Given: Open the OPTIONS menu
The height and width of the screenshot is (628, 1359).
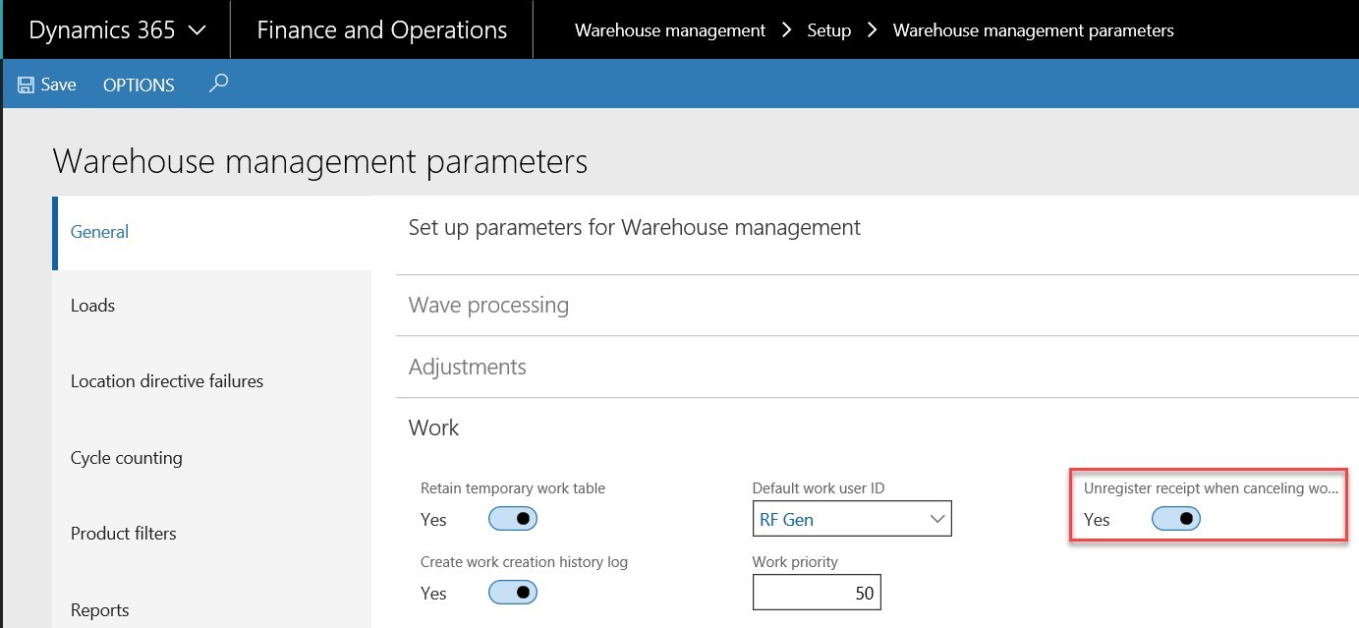Looking at the screenshot, I should pos(139,85).
